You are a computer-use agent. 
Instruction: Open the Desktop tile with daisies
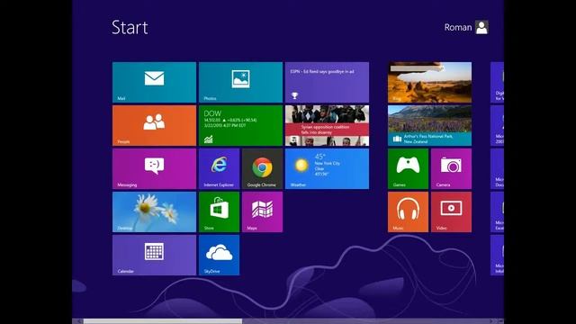pos(154,212)
